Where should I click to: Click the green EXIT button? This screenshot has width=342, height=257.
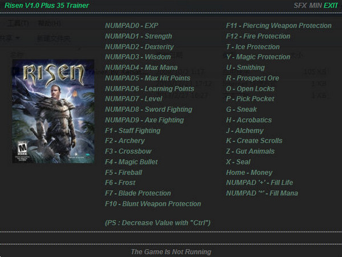coord(331,6)
